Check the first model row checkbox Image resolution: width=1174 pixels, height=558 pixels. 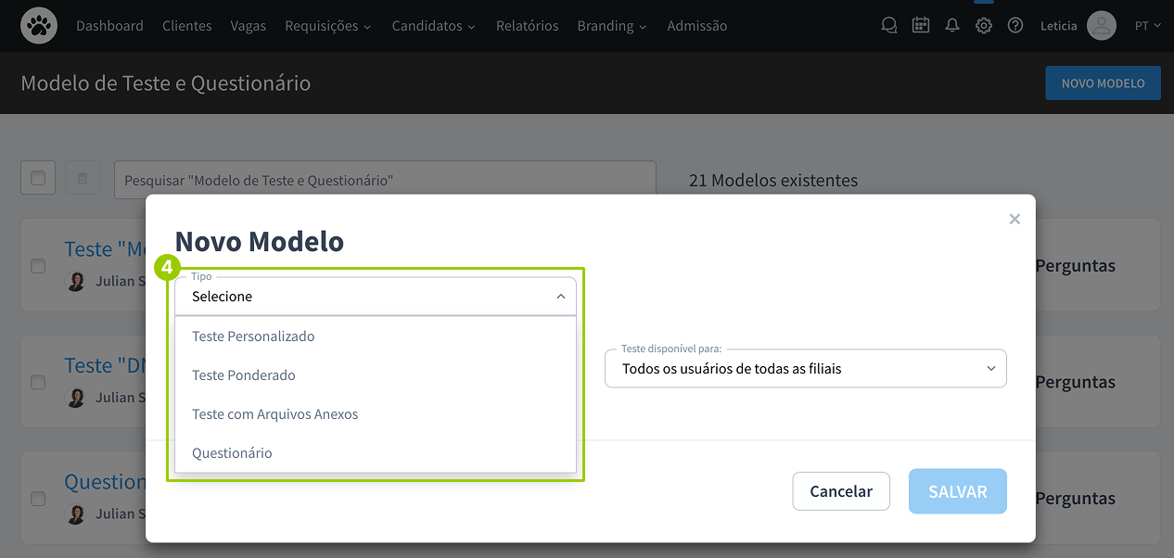[x=38, y=266]
